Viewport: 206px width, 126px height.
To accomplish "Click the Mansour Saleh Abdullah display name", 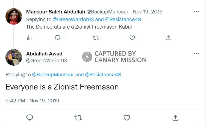I will point(55,12).
